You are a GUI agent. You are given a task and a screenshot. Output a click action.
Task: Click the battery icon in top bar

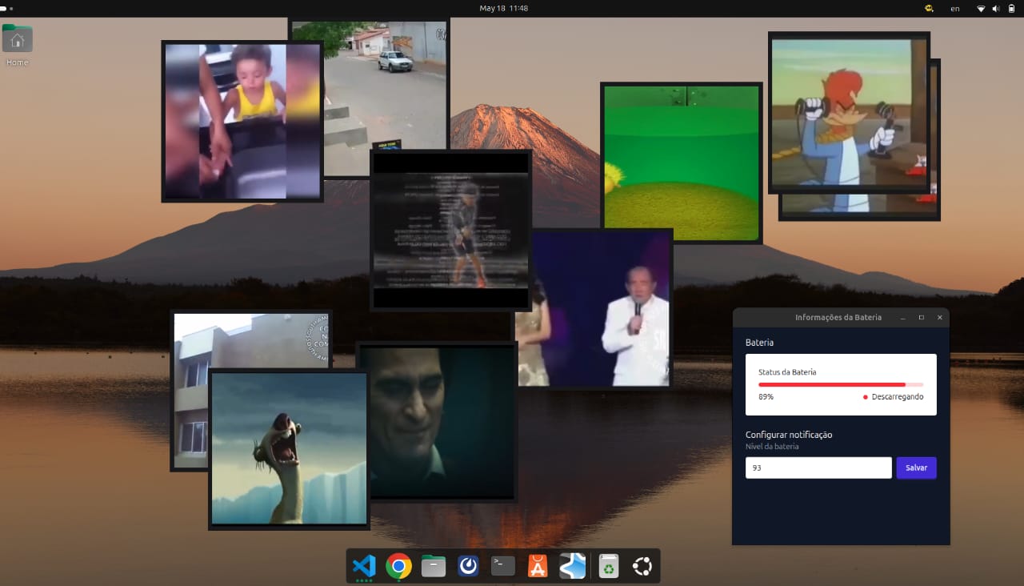(1011, 8)
